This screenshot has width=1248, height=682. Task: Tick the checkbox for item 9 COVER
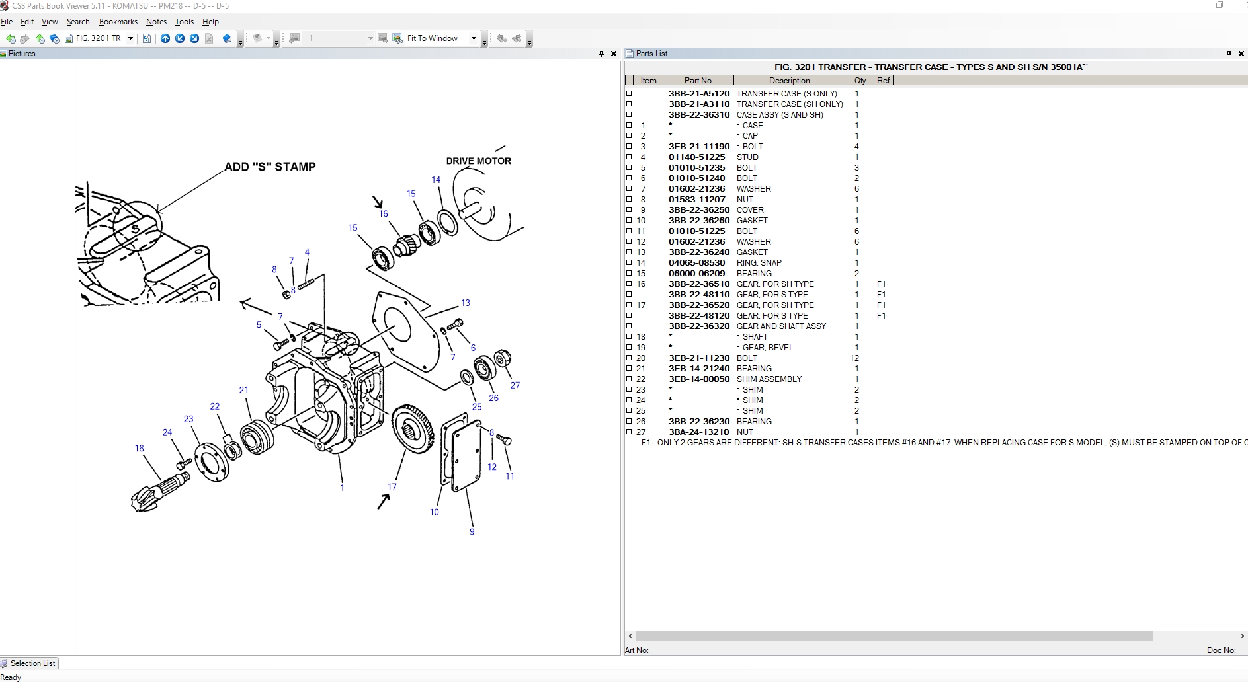(629, 209)
